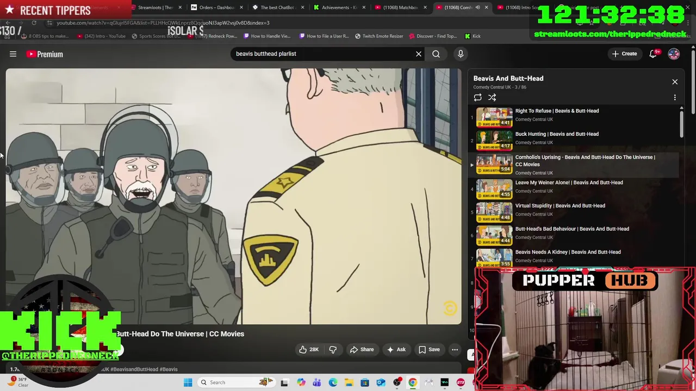Start voice search with microphone
Screen dimensions: 696x391
click(x=461, y=54)
